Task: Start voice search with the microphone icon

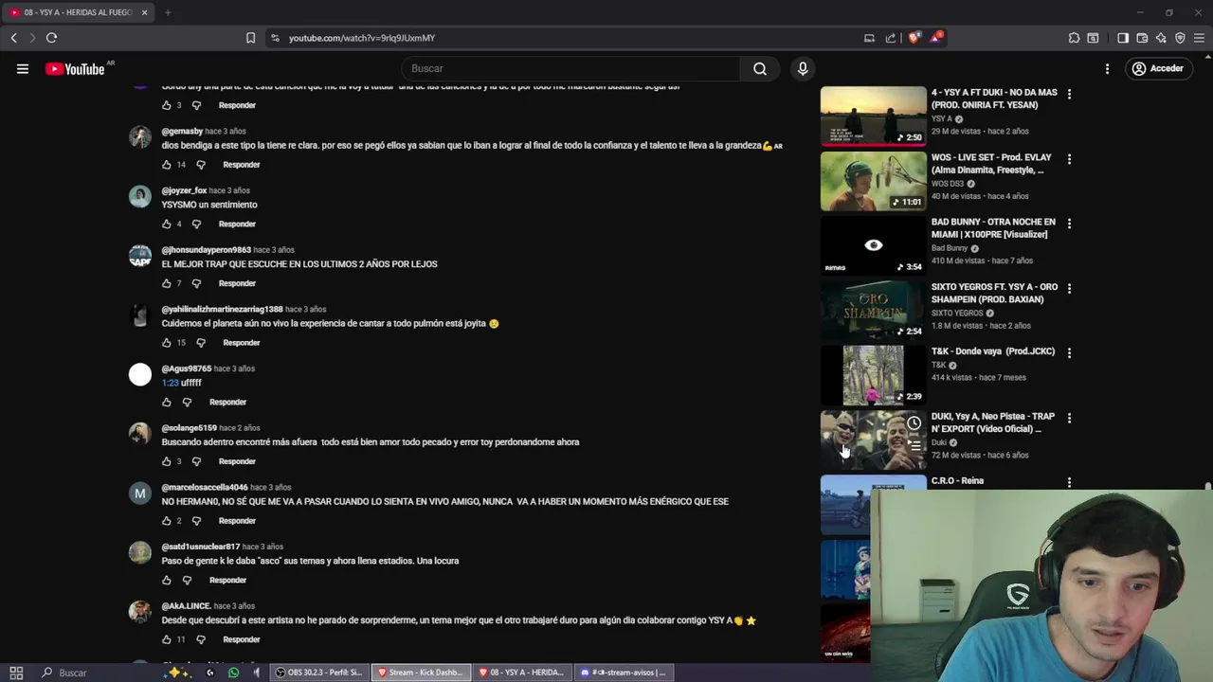Action: coord(803,68)
